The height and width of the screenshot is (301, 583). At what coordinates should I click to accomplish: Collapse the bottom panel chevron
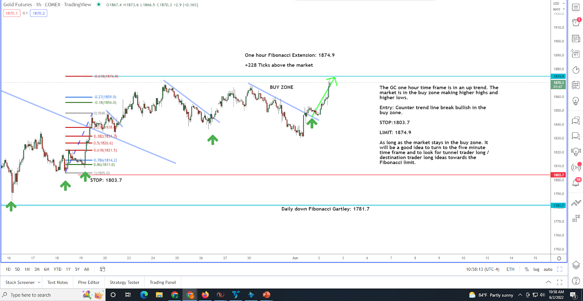(548, 282)
